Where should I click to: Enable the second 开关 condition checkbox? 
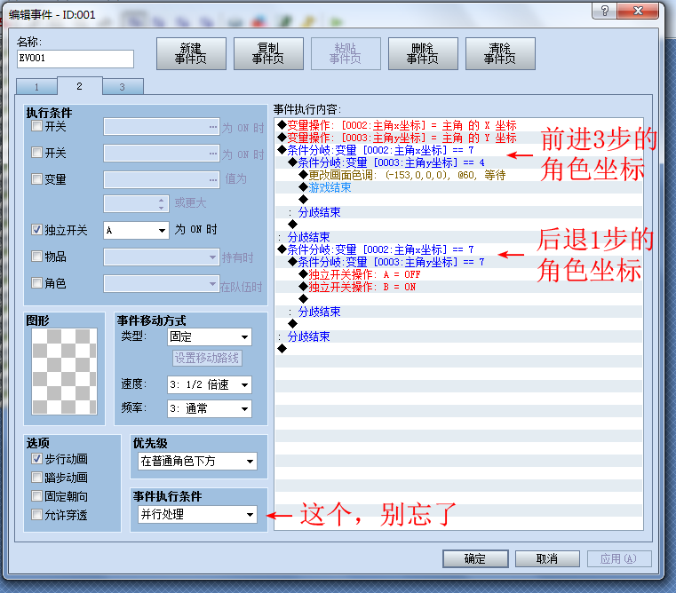click(37, 153)
